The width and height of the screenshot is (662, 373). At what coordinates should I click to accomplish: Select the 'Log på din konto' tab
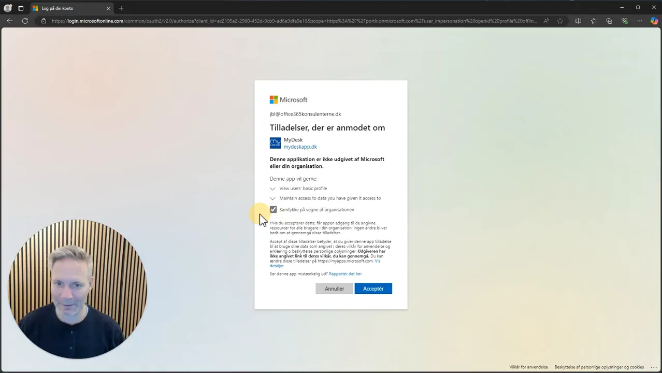[70, 8]
